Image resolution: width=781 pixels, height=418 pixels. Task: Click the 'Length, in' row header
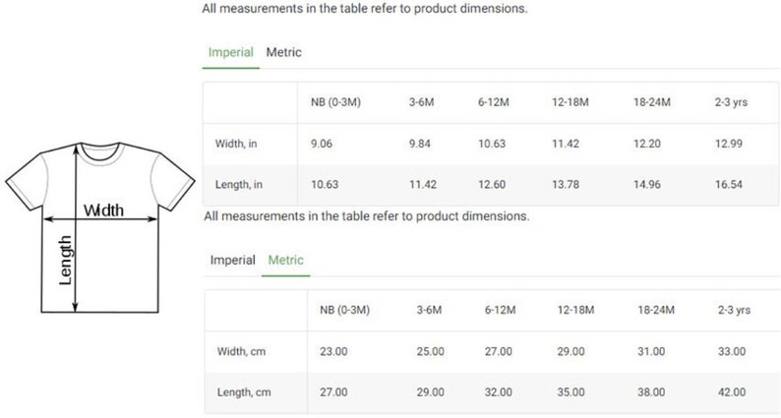[239, 184]
